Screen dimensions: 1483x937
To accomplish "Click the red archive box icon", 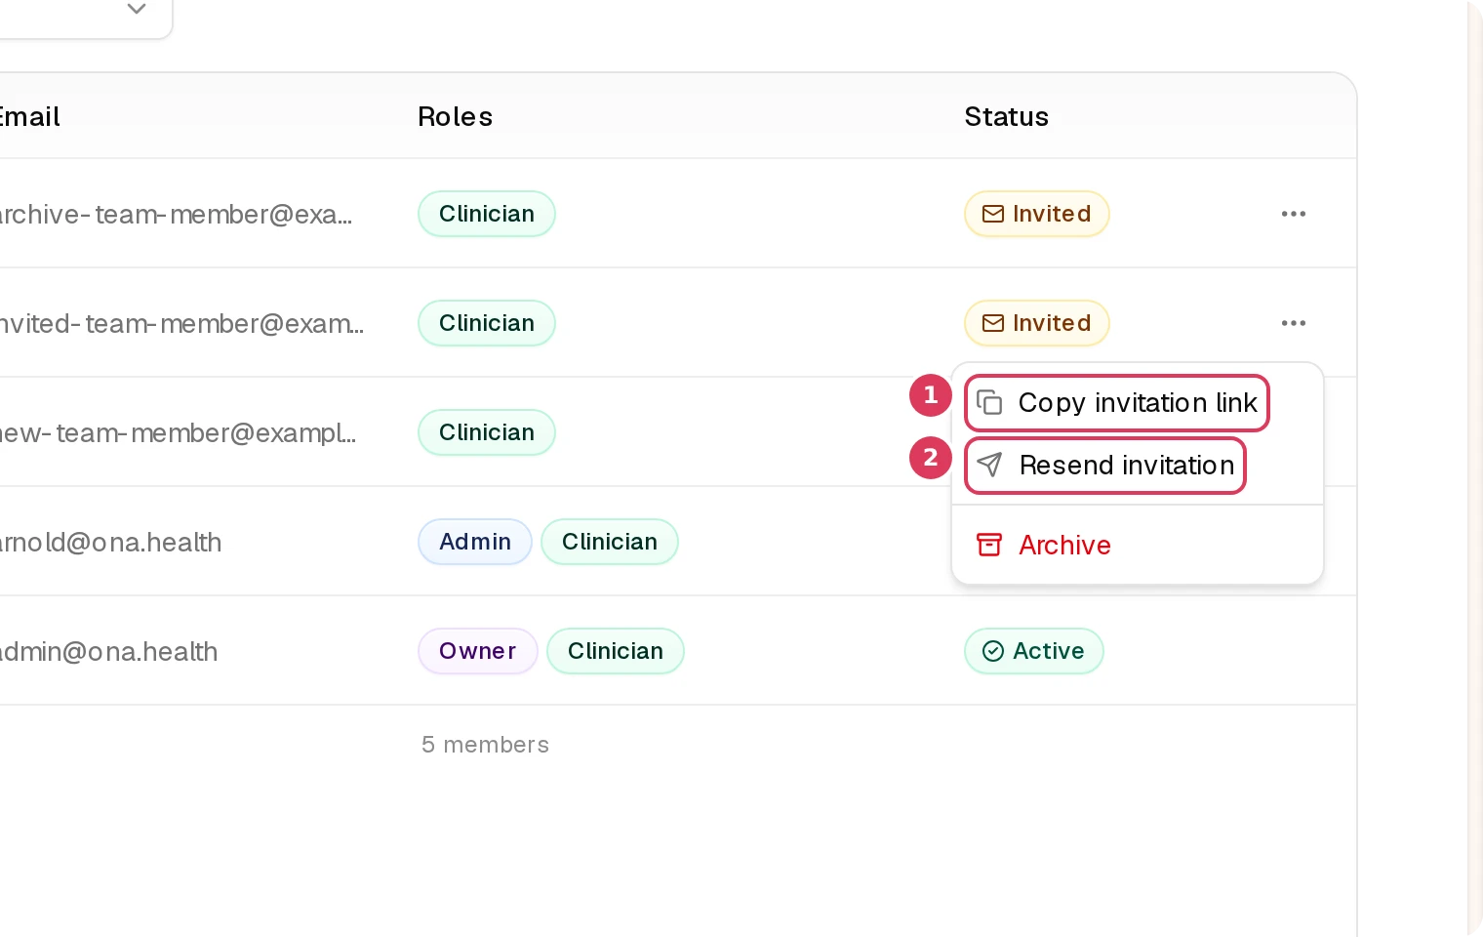I will (989, 545).
